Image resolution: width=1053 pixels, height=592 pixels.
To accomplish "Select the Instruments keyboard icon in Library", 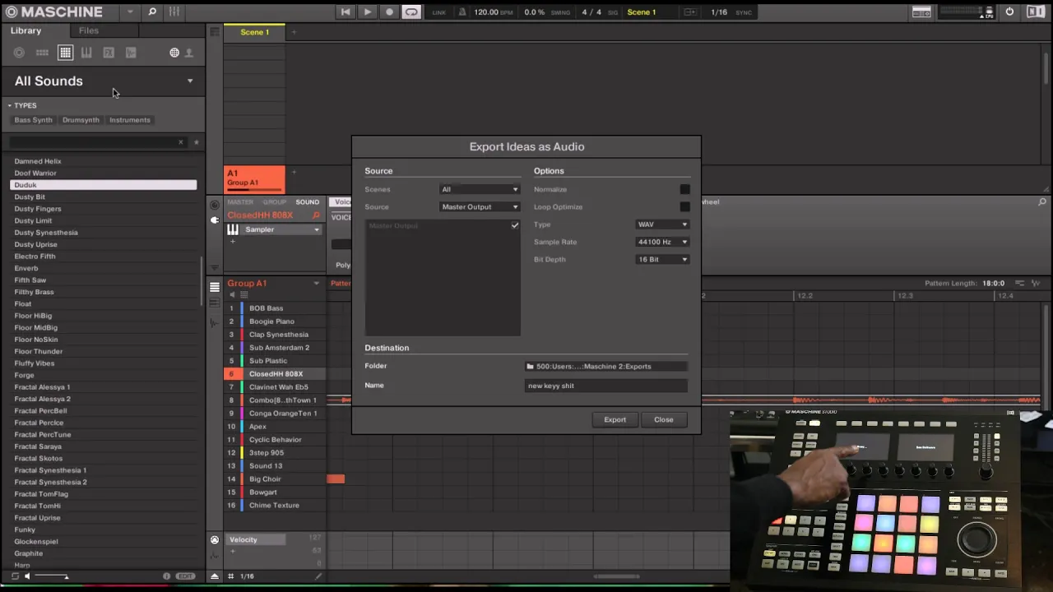I will (x=86, y=53).
